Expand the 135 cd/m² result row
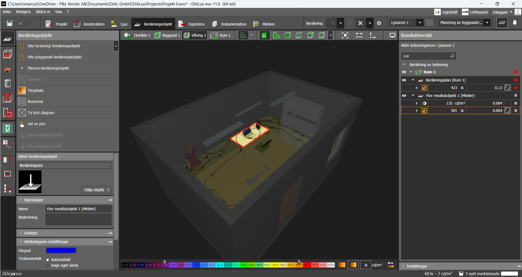 tap(417, 103)
